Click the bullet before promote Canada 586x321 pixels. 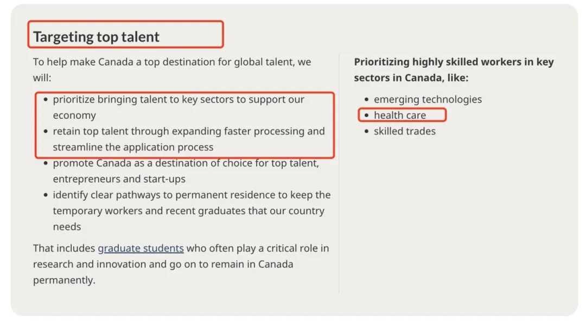pos(46,163)
